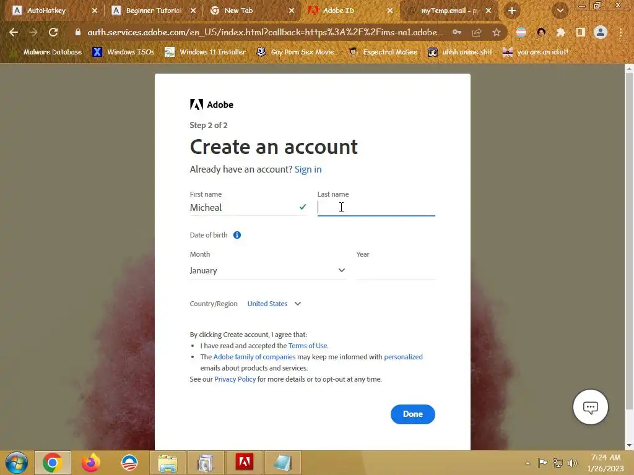Viewport: 634px width, 475px height.
Task: Open the Chrome profile avatar
Action: tap(601, 32)
